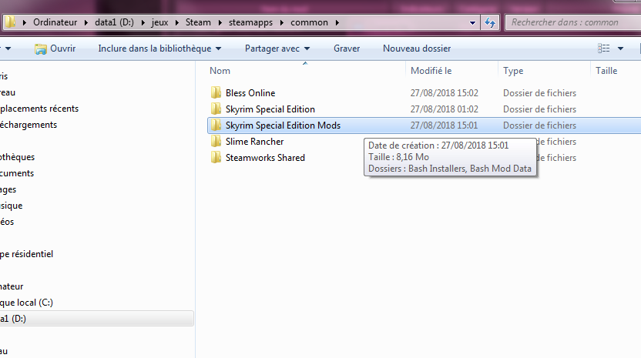Go to data1 (D:) in the breadcrumb
The image size is (641, 358).
(114, 22)
